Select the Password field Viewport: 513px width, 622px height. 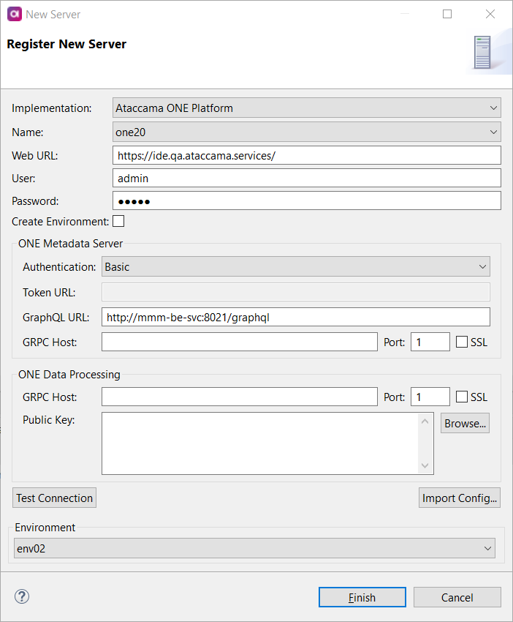click(x=292, y=200)
